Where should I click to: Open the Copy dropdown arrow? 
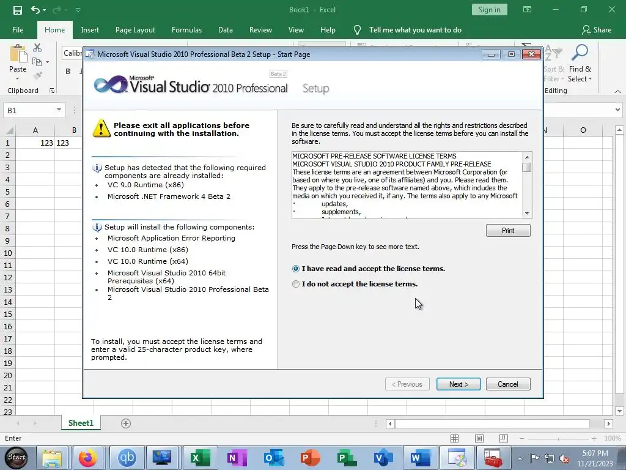coord(47,62)
